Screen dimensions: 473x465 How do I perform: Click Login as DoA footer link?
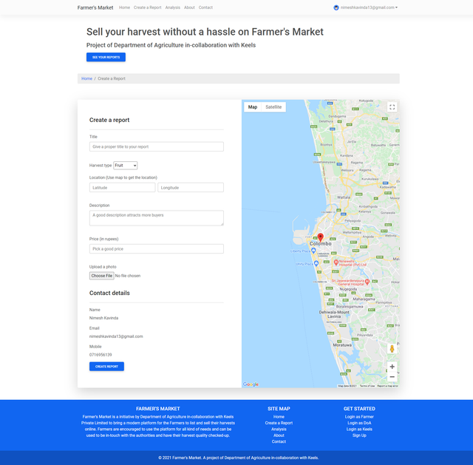click(359, 423)
